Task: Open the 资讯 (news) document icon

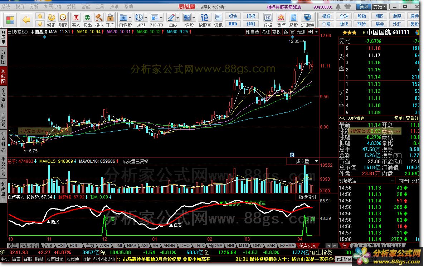Action: click(218, 20)
